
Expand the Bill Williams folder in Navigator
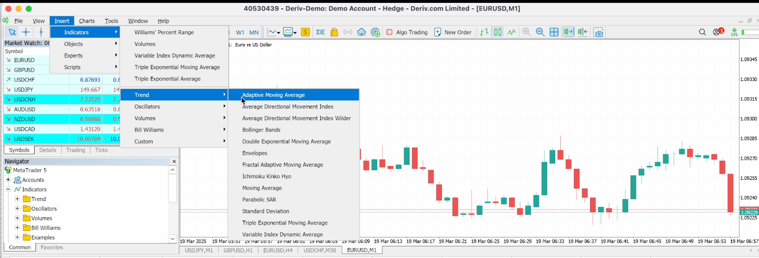(17, 228)
